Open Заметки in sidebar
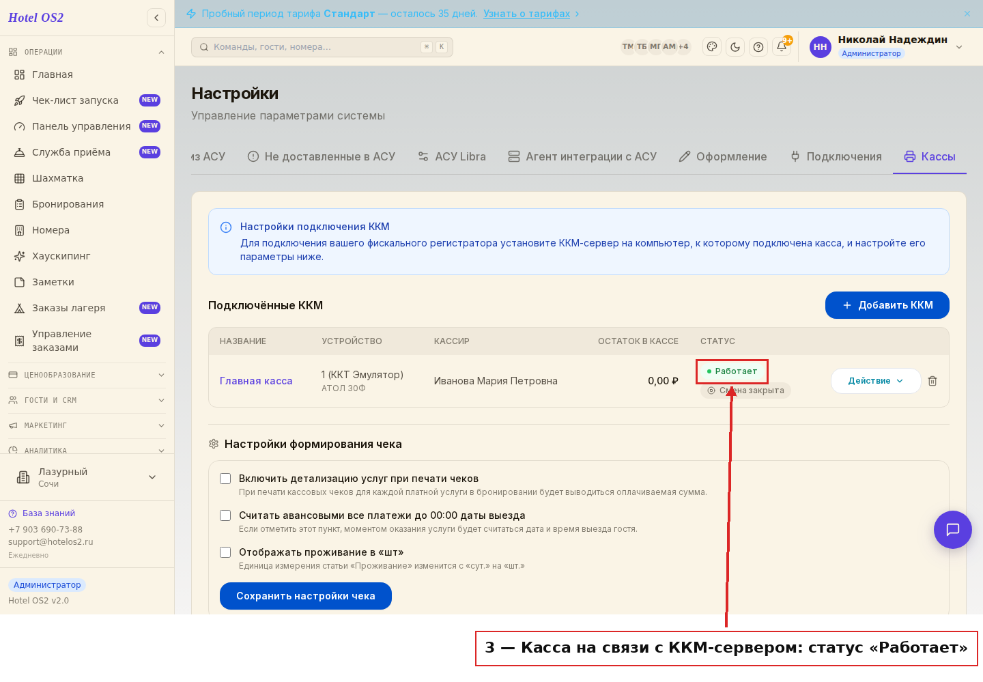This screenshot has width=983, height=682. (87, 282)
